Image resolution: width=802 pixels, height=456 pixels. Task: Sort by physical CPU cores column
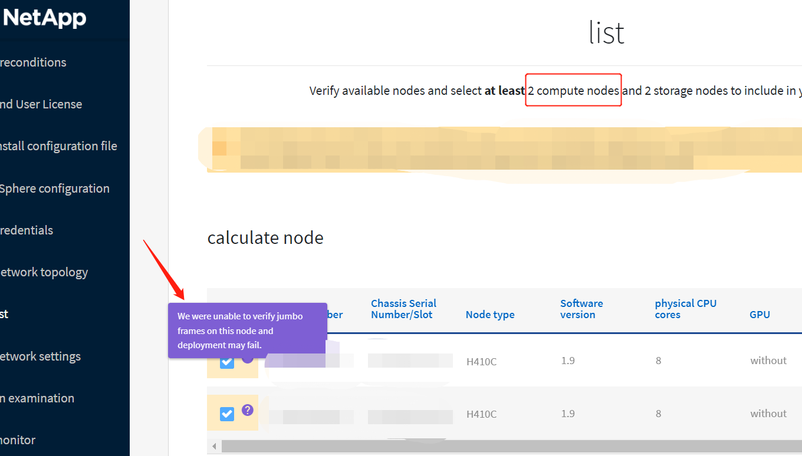[685, 309]
